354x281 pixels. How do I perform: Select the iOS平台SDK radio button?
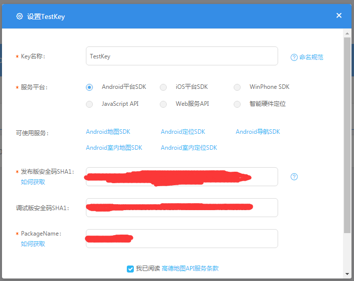163,87
